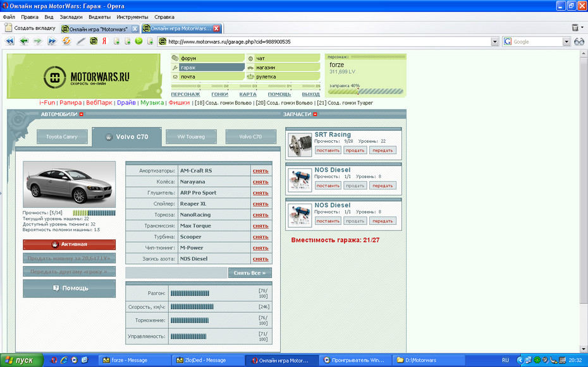Remove the Закись азота NOS Diesel part
This screenshot has width=588, height=367.
[x=260, y=259]
